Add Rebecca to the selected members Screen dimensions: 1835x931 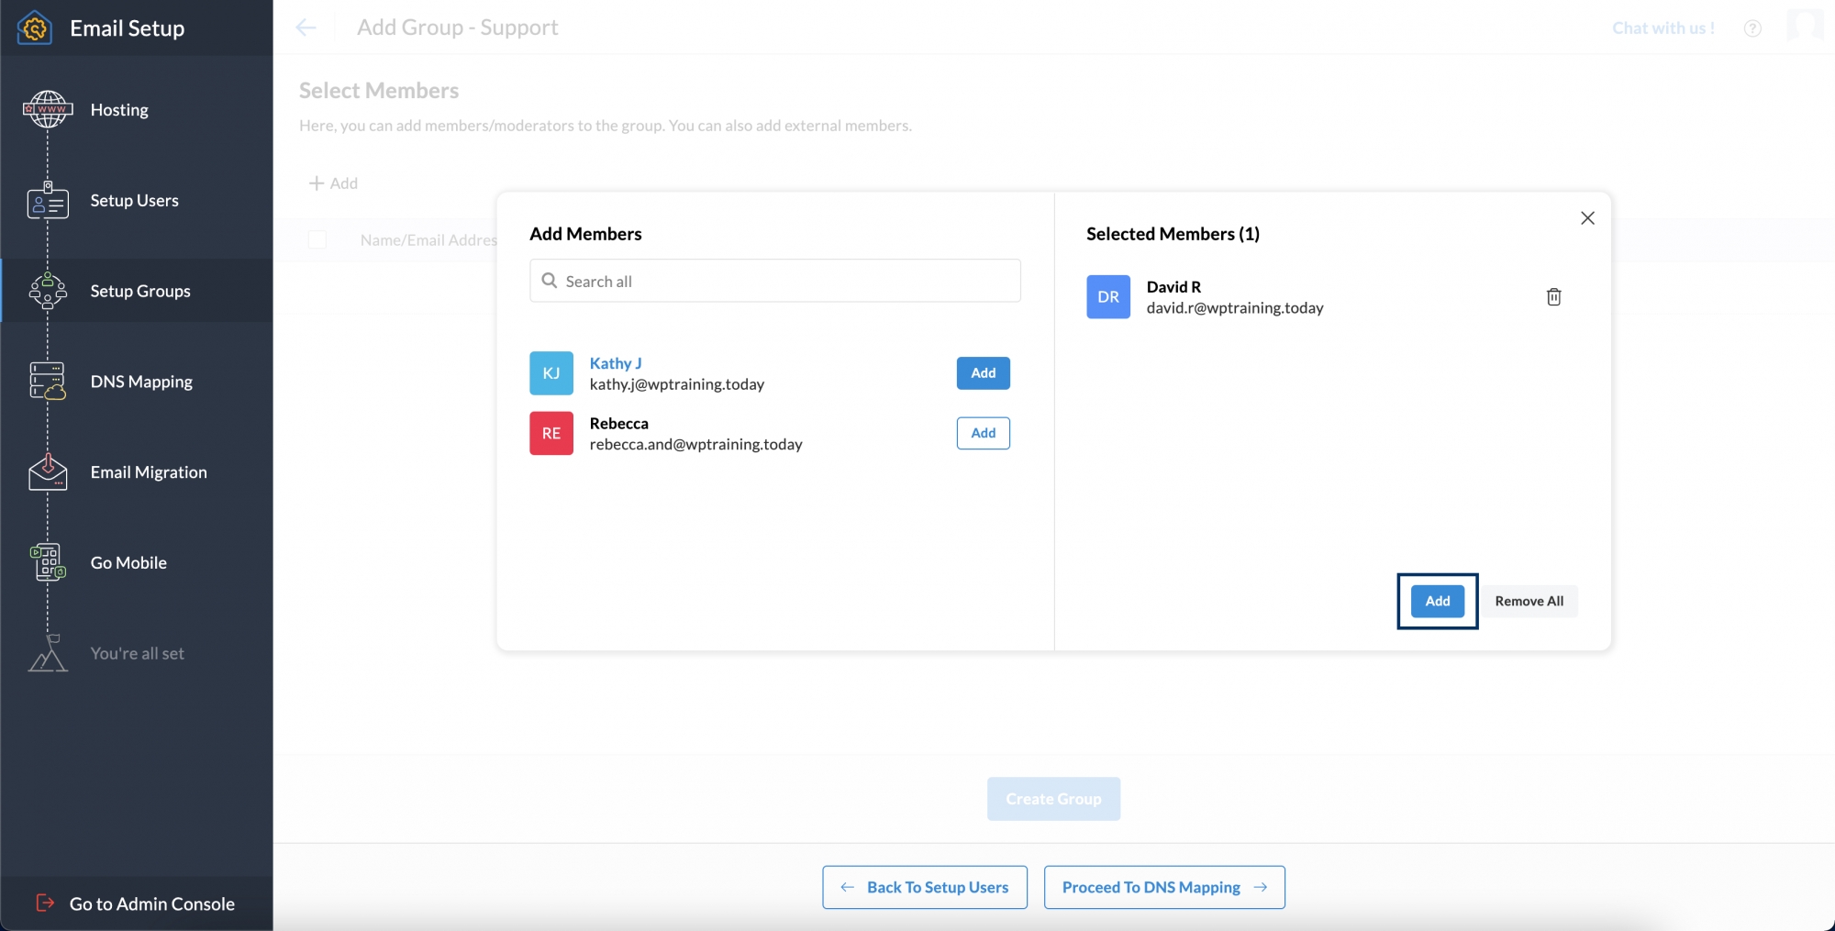983,433
